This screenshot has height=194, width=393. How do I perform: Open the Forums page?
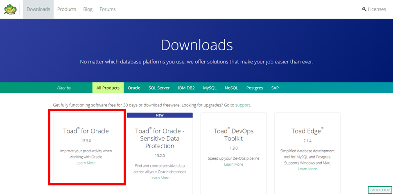click(x=108, y=9)
